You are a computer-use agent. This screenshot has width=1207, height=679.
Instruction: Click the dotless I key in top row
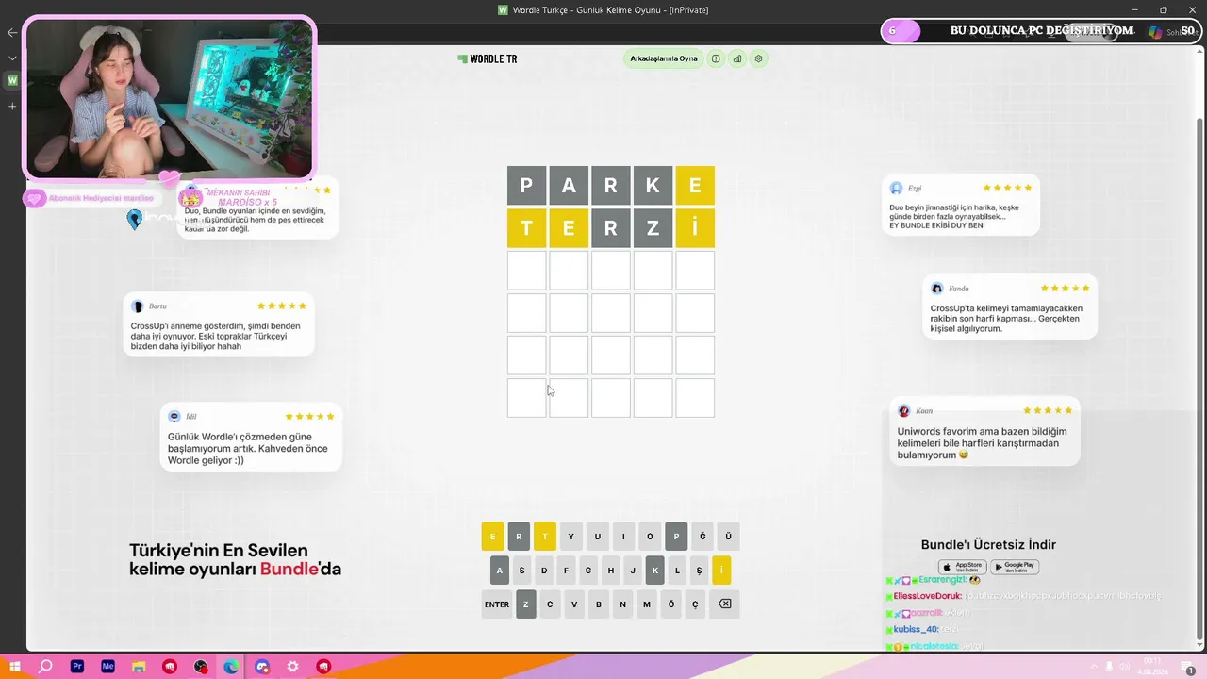(x=623, y=537)
